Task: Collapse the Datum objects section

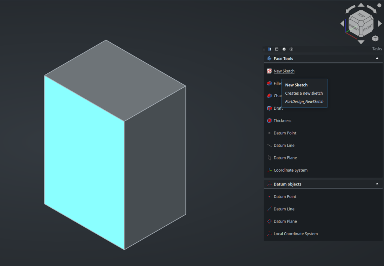Action: 377,184
